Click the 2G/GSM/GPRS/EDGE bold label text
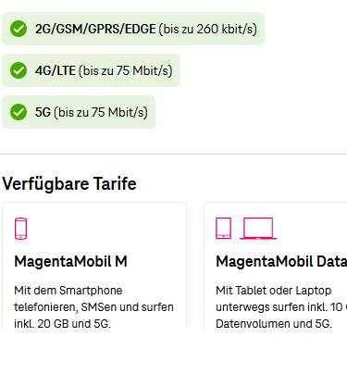 [95, 29]
